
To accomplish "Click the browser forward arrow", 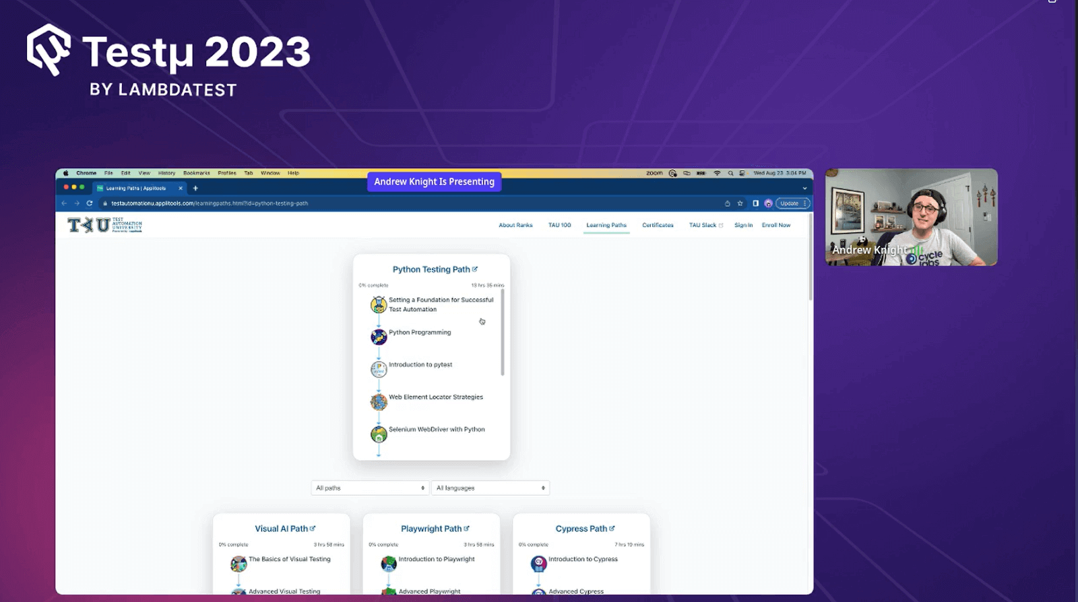I will [77, 203].
